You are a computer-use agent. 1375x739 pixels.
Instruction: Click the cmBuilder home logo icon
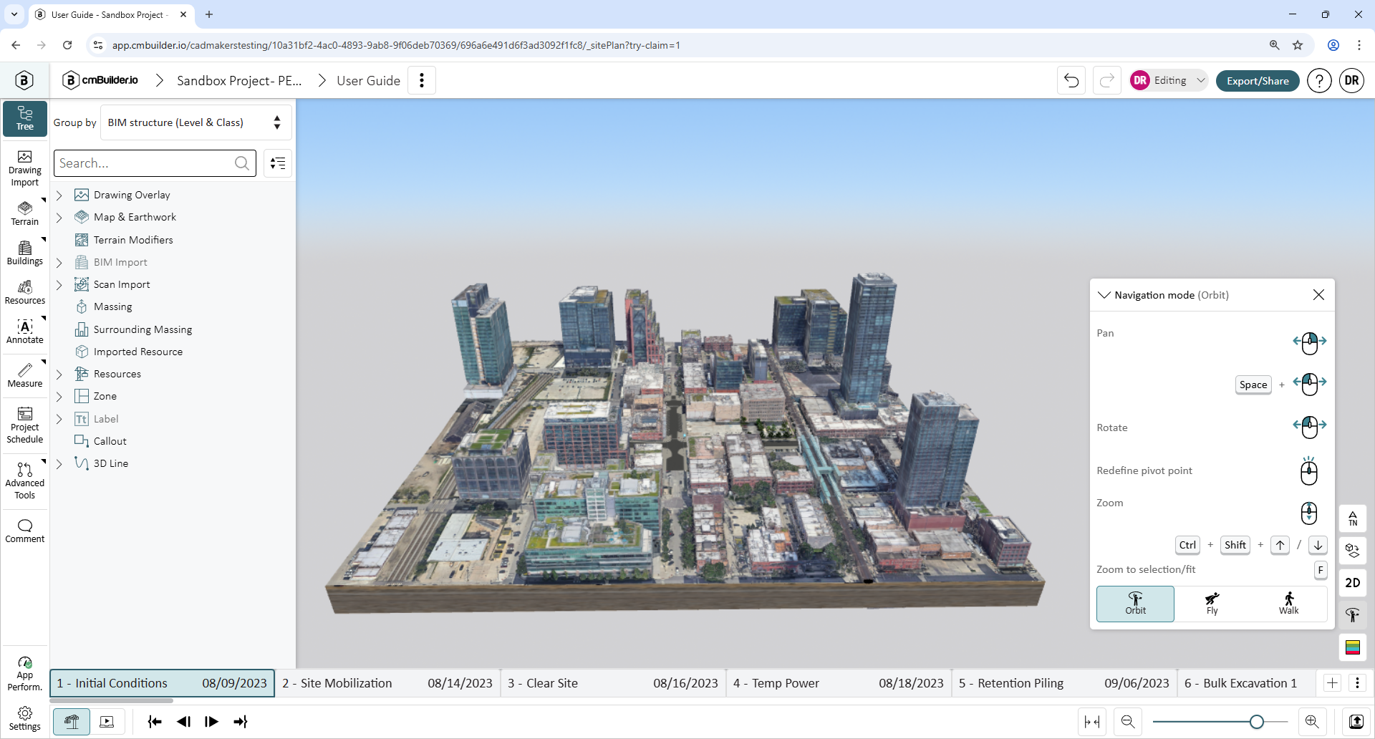tap(24, 80)
